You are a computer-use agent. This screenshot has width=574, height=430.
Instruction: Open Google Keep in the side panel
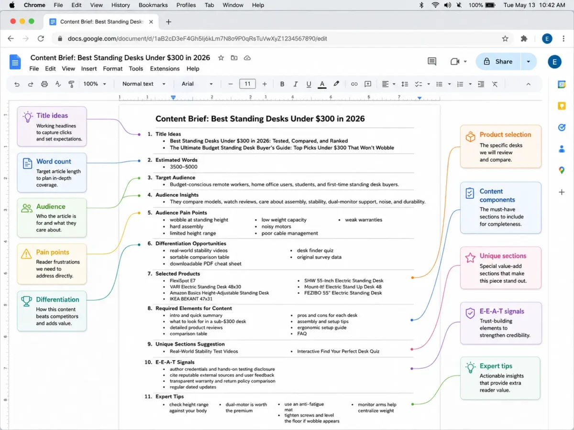click(x=562, y=106)
